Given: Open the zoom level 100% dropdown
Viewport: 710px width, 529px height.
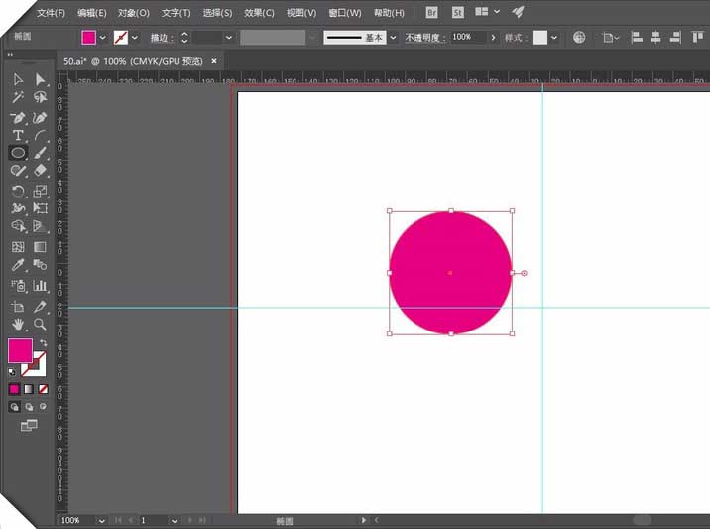Looking at the screenshot, I should click(x=101, y=521).
